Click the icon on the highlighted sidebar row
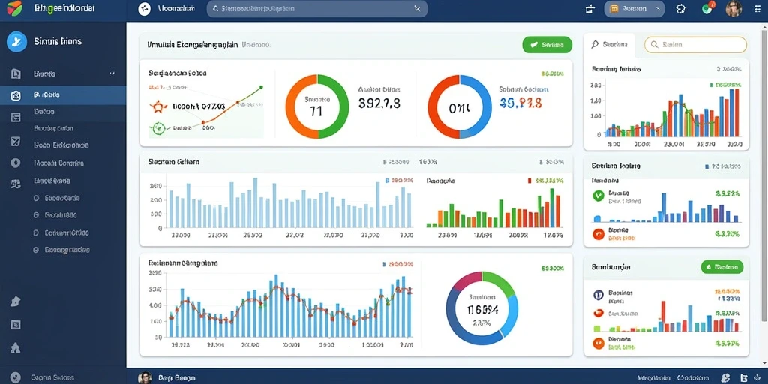Image resolution: width=768 pixels, height=384 pixels. click(16, 95)
